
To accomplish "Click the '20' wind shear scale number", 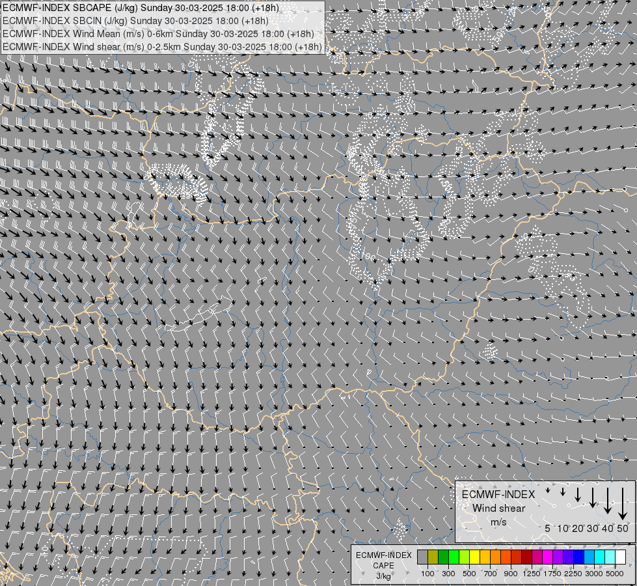I will [578, 528].
